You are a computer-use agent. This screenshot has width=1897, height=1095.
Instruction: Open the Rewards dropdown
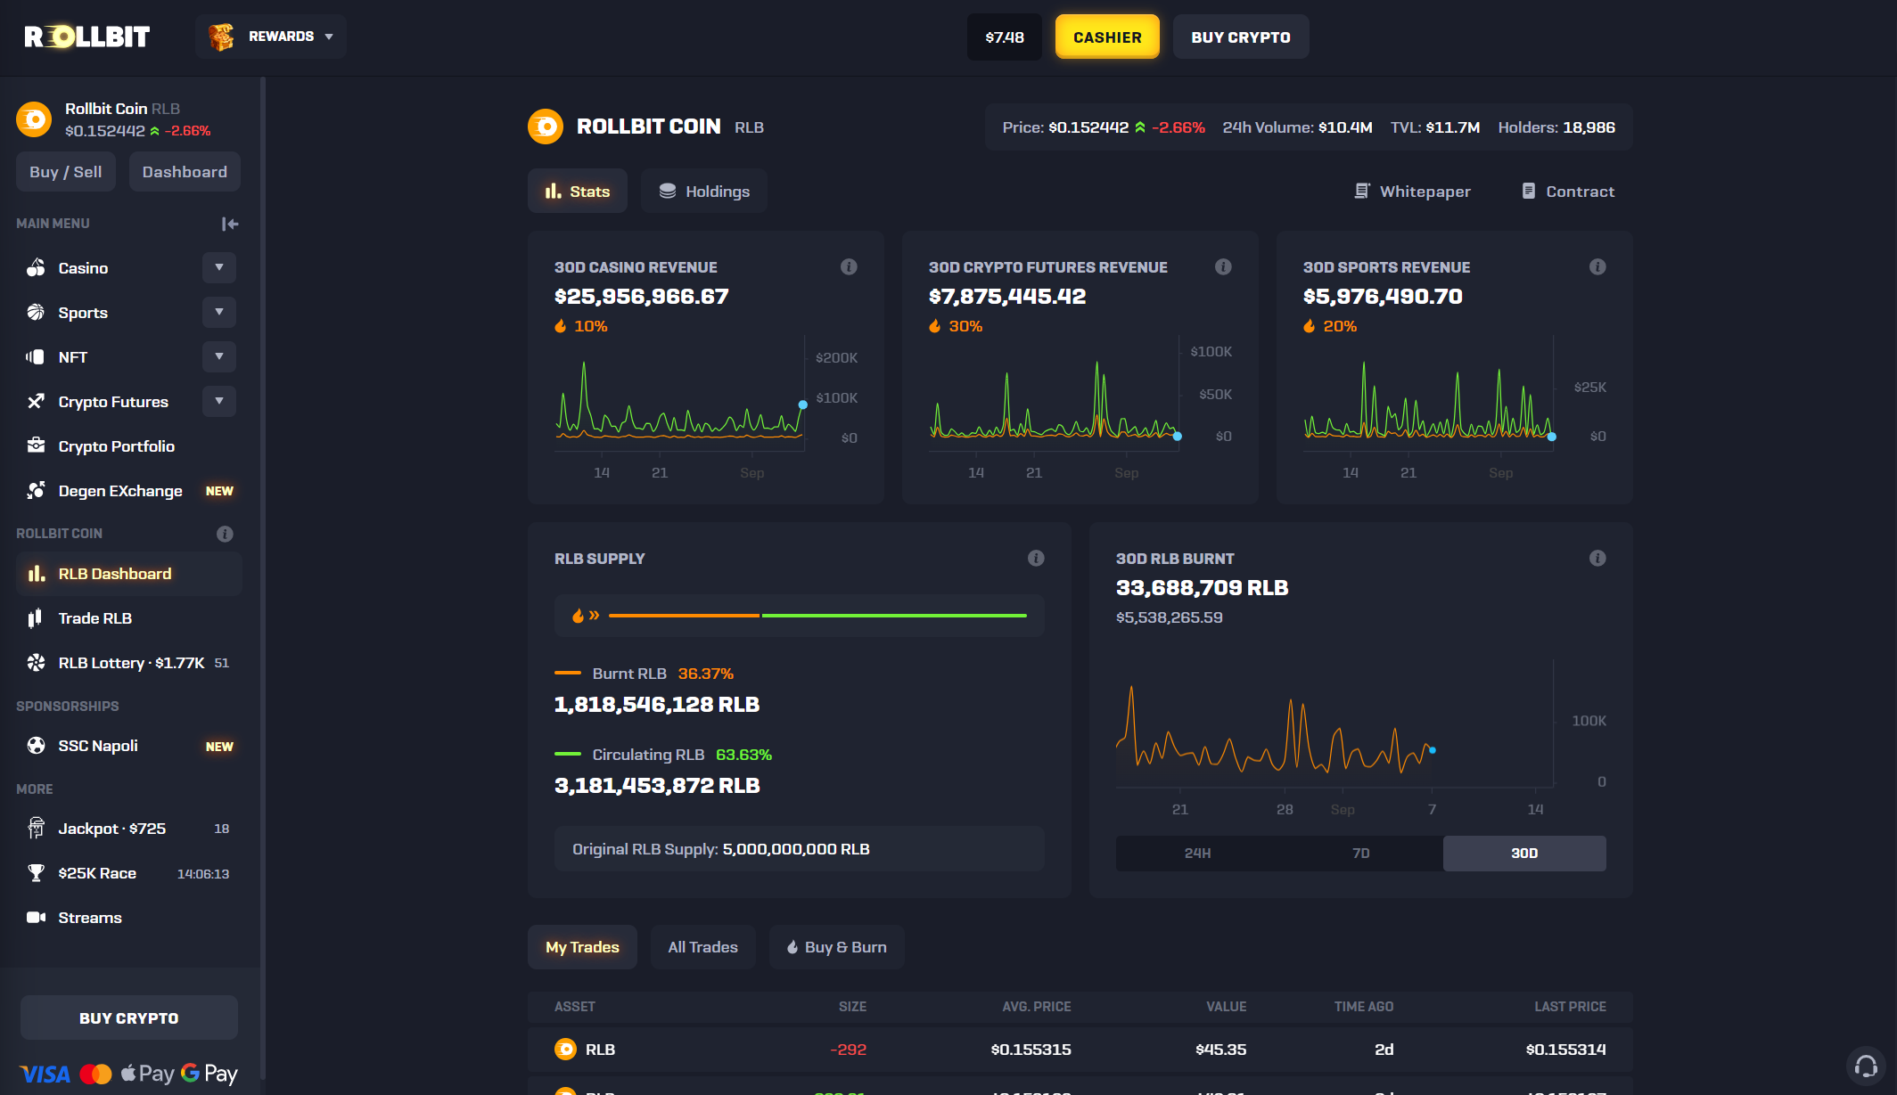271,37
